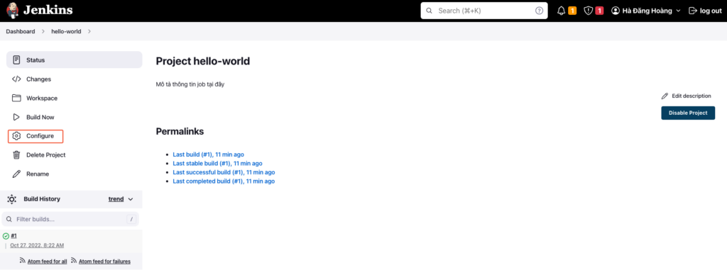The width and height of the screenshot is (727, 270).
Task: Click the Edit description pencil icon
Action: [x=665, y=96]
